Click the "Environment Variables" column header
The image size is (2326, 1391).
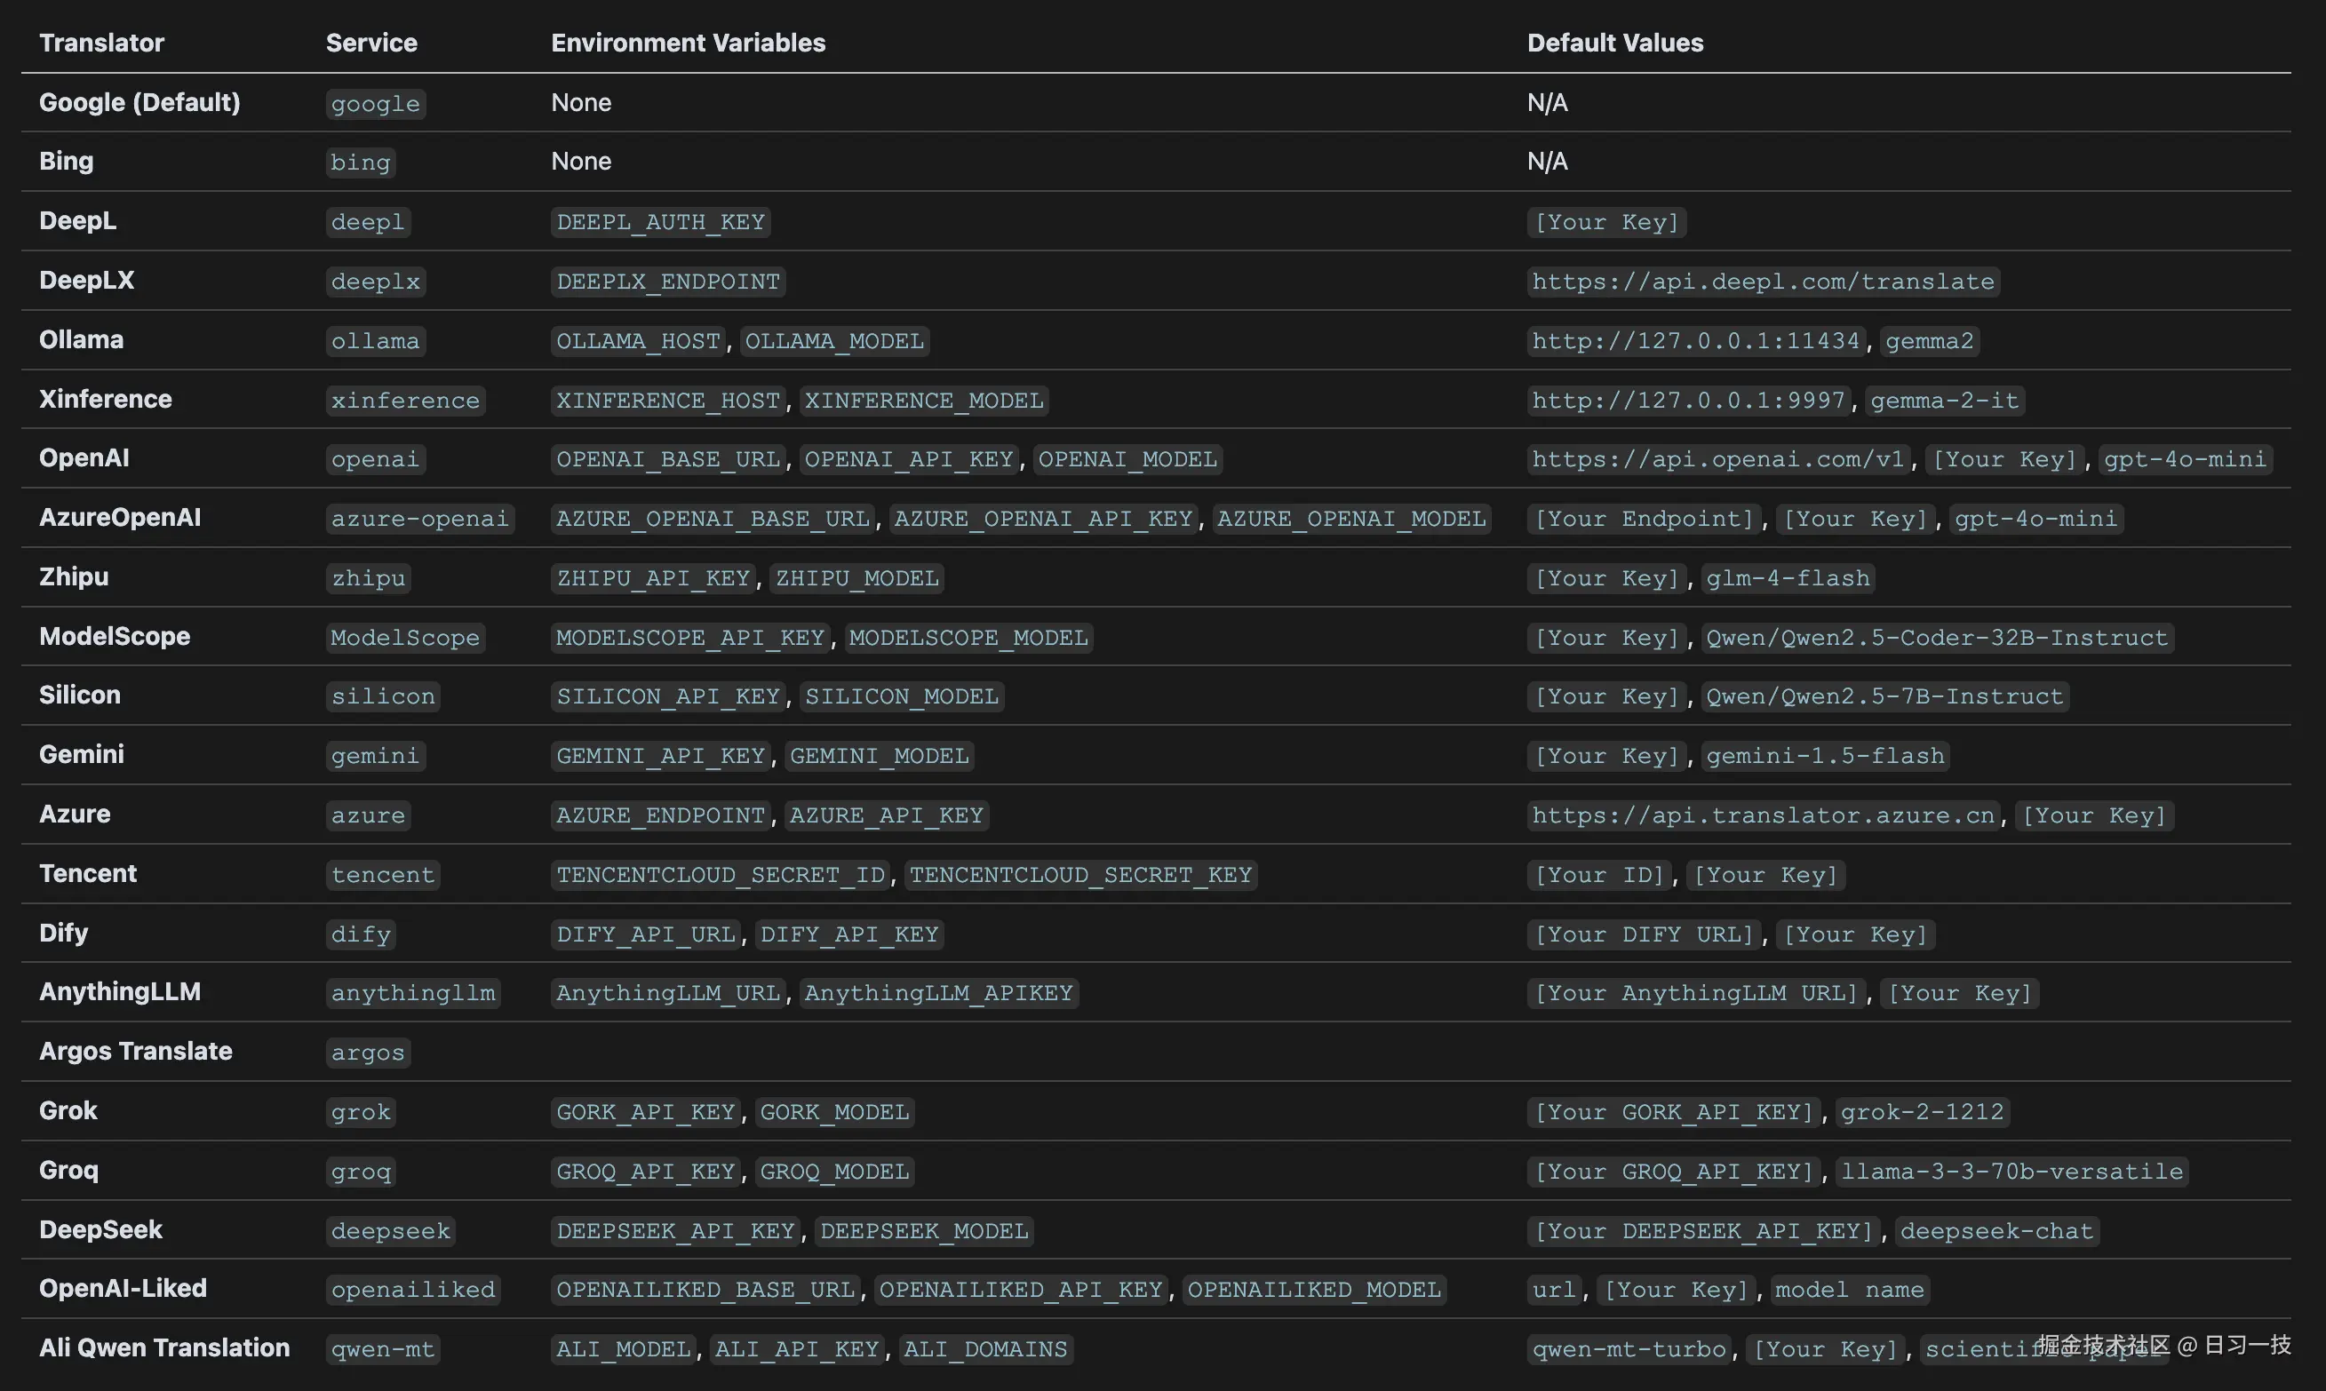pyautogui.click(x=689, y=44)
